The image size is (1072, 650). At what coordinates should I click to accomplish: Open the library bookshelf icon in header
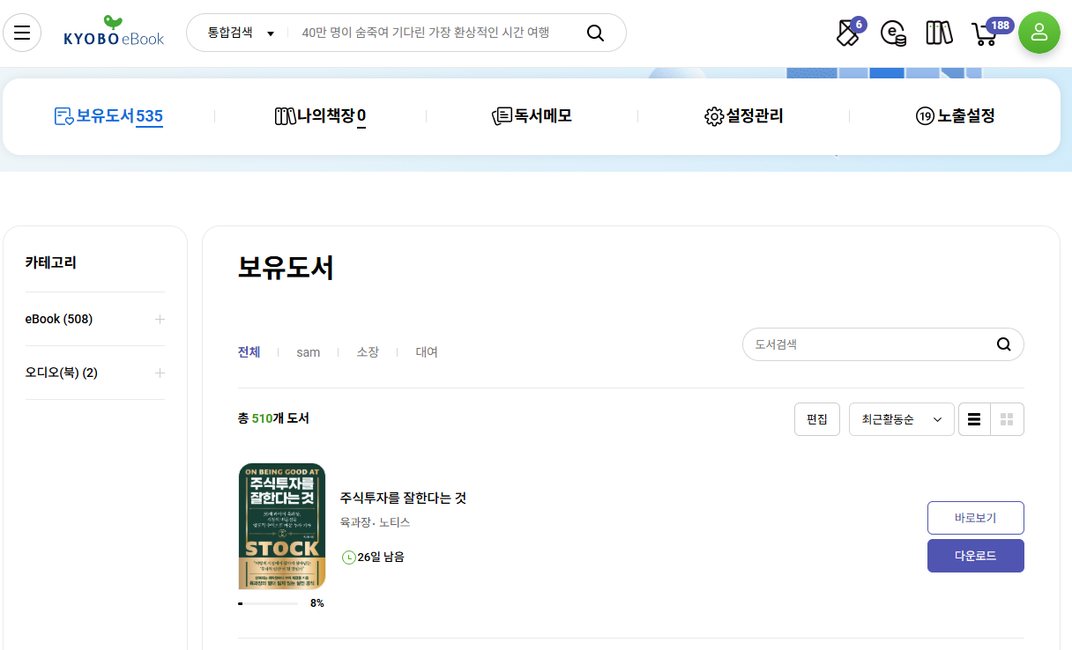coord(939,33)
